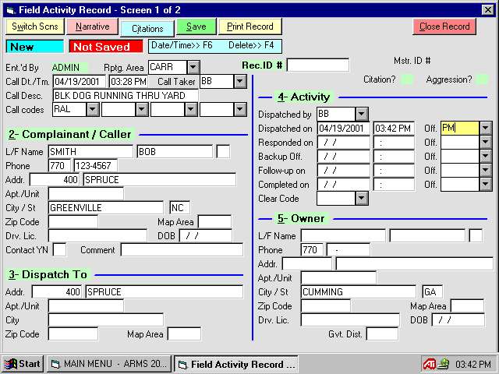
Task: Click the Switch Scns button
Action: click(35, 26)
